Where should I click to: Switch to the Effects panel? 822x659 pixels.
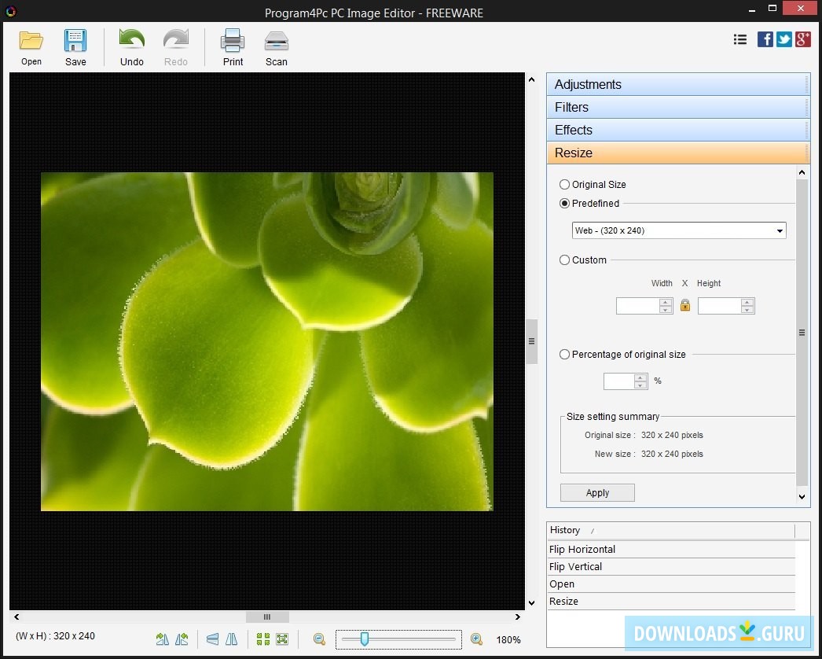(678, 130)
